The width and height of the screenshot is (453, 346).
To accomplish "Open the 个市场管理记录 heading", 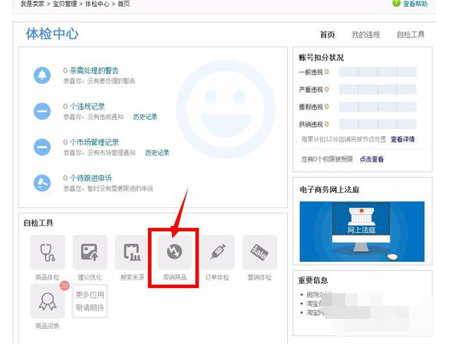I will click(95, 142).
